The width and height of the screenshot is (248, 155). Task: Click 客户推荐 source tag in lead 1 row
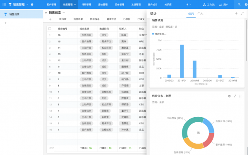[87, 130]
